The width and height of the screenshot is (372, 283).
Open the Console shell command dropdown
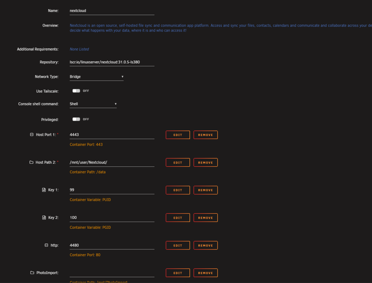93,104
